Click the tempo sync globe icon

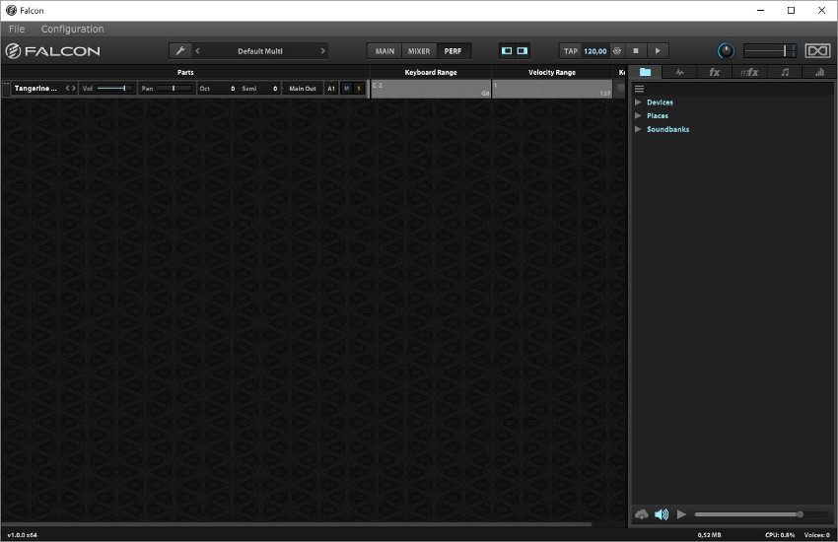[x=617, y=50]
